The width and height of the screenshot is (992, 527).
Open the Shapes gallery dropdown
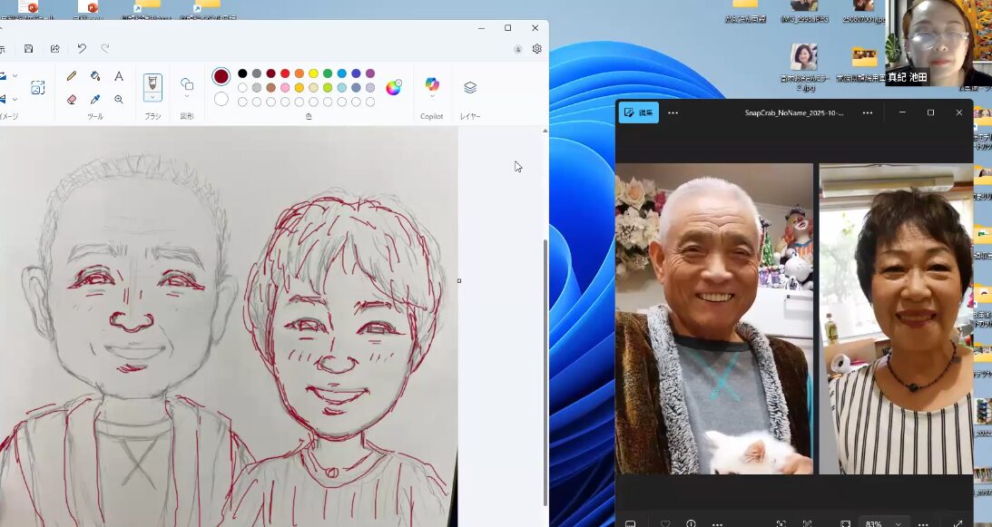(x=187, y=97)
